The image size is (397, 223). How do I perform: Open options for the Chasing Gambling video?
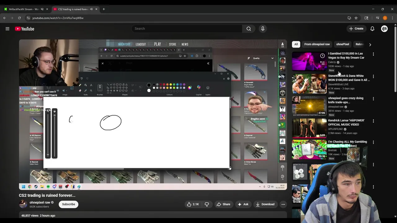(x=373, y=142)
